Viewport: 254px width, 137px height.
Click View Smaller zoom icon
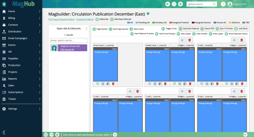click(x=194, y=34)
